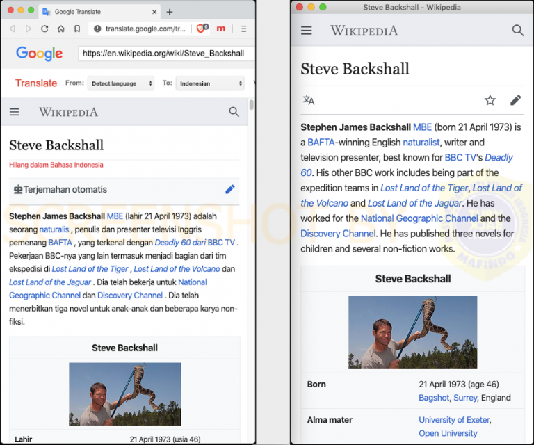
Task: Go back using browser back arrow
Action: pyautogui.click(x=13, y=29)
